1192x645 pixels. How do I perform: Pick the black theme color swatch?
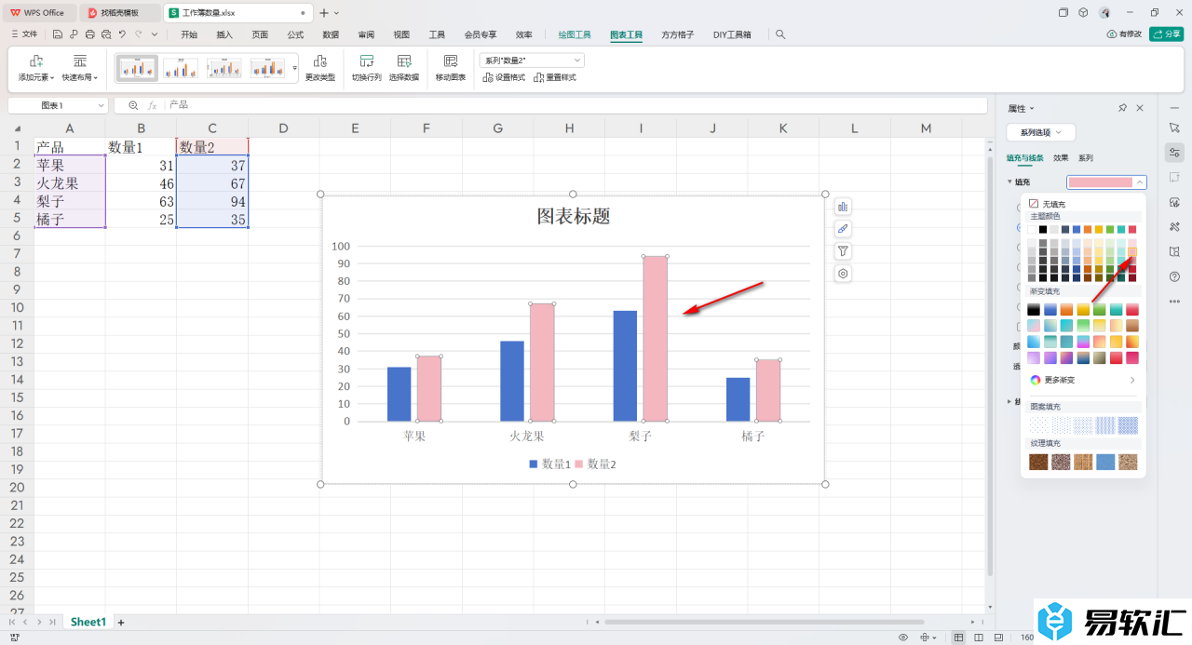tap(1044, 229)
